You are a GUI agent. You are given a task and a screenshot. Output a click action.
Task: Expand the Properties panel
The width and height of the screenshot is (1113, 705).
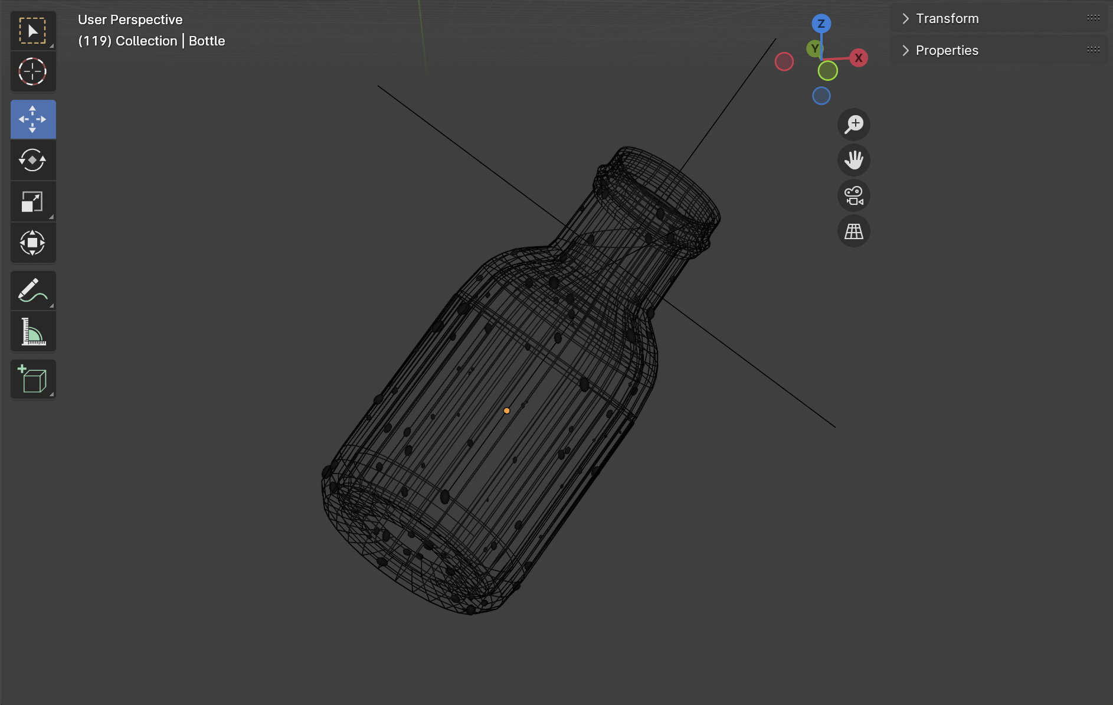pyautogui.click(x=947, y=51)
